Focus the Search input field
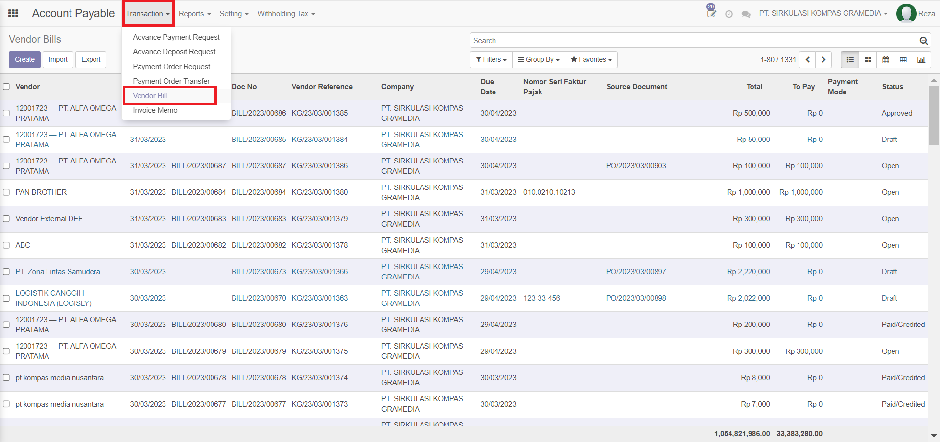The height and width of the screenshot is (442, 940). pos(695,41)
